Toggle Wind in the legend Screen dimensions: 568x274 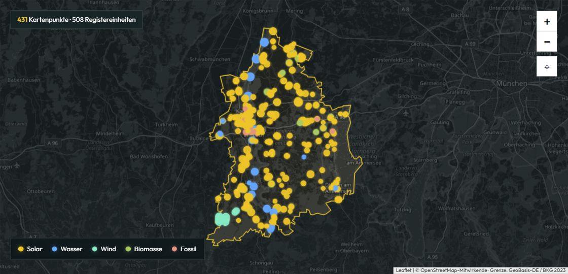tap(104, 249)
